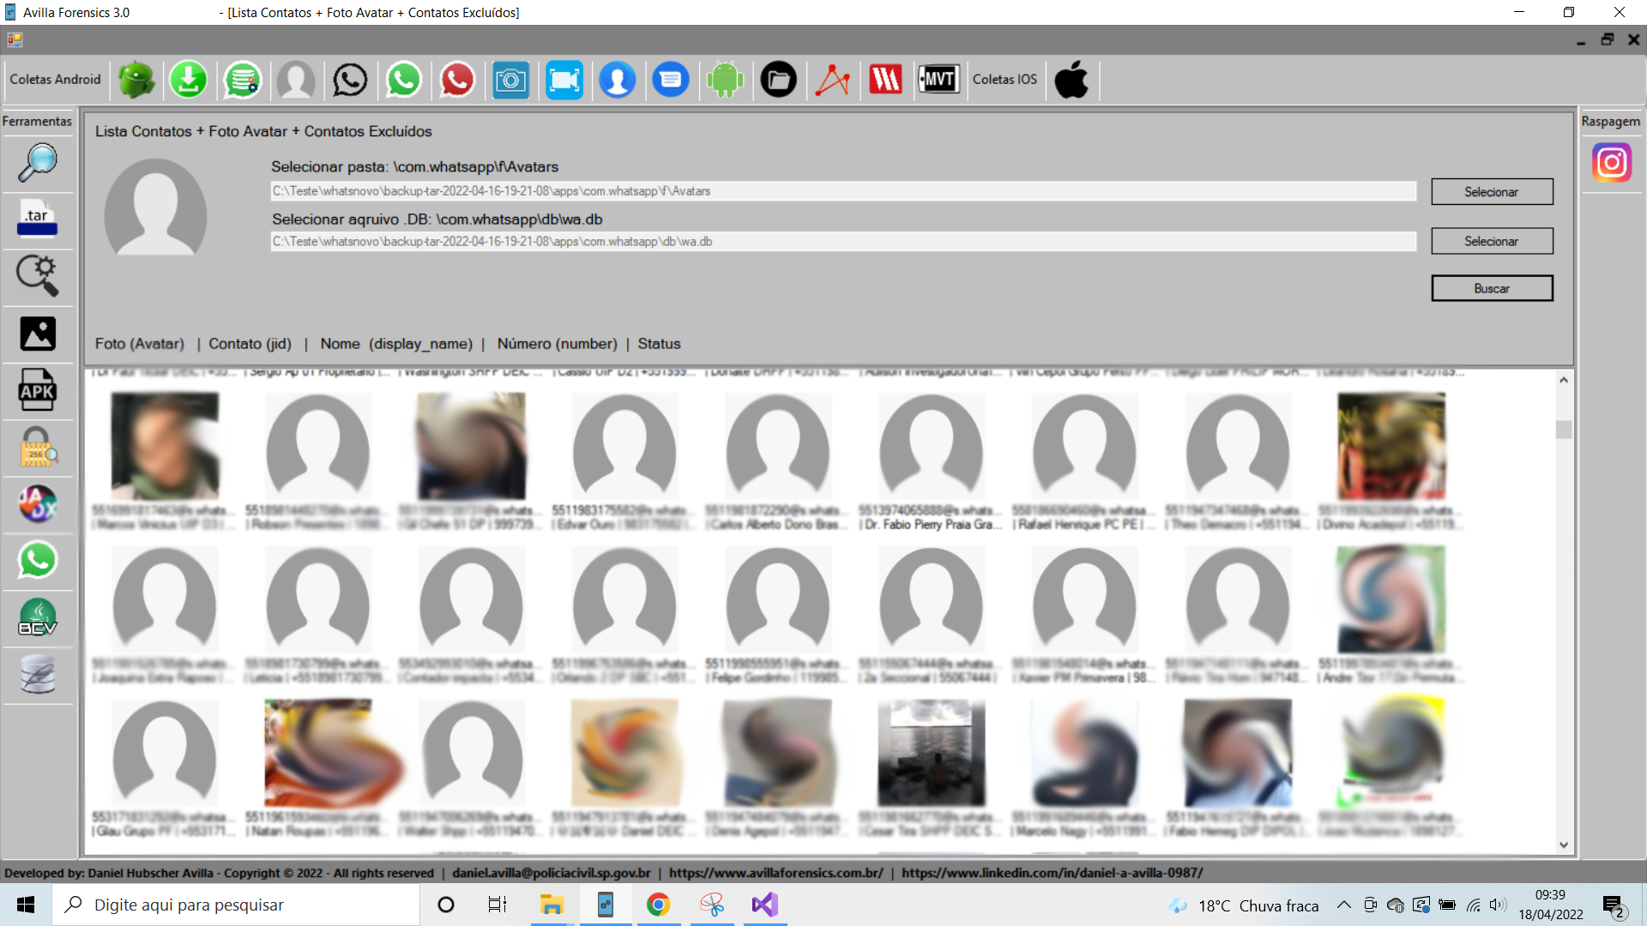
Task: Click the app menu icon below the title bar
Action: [15, 39]
